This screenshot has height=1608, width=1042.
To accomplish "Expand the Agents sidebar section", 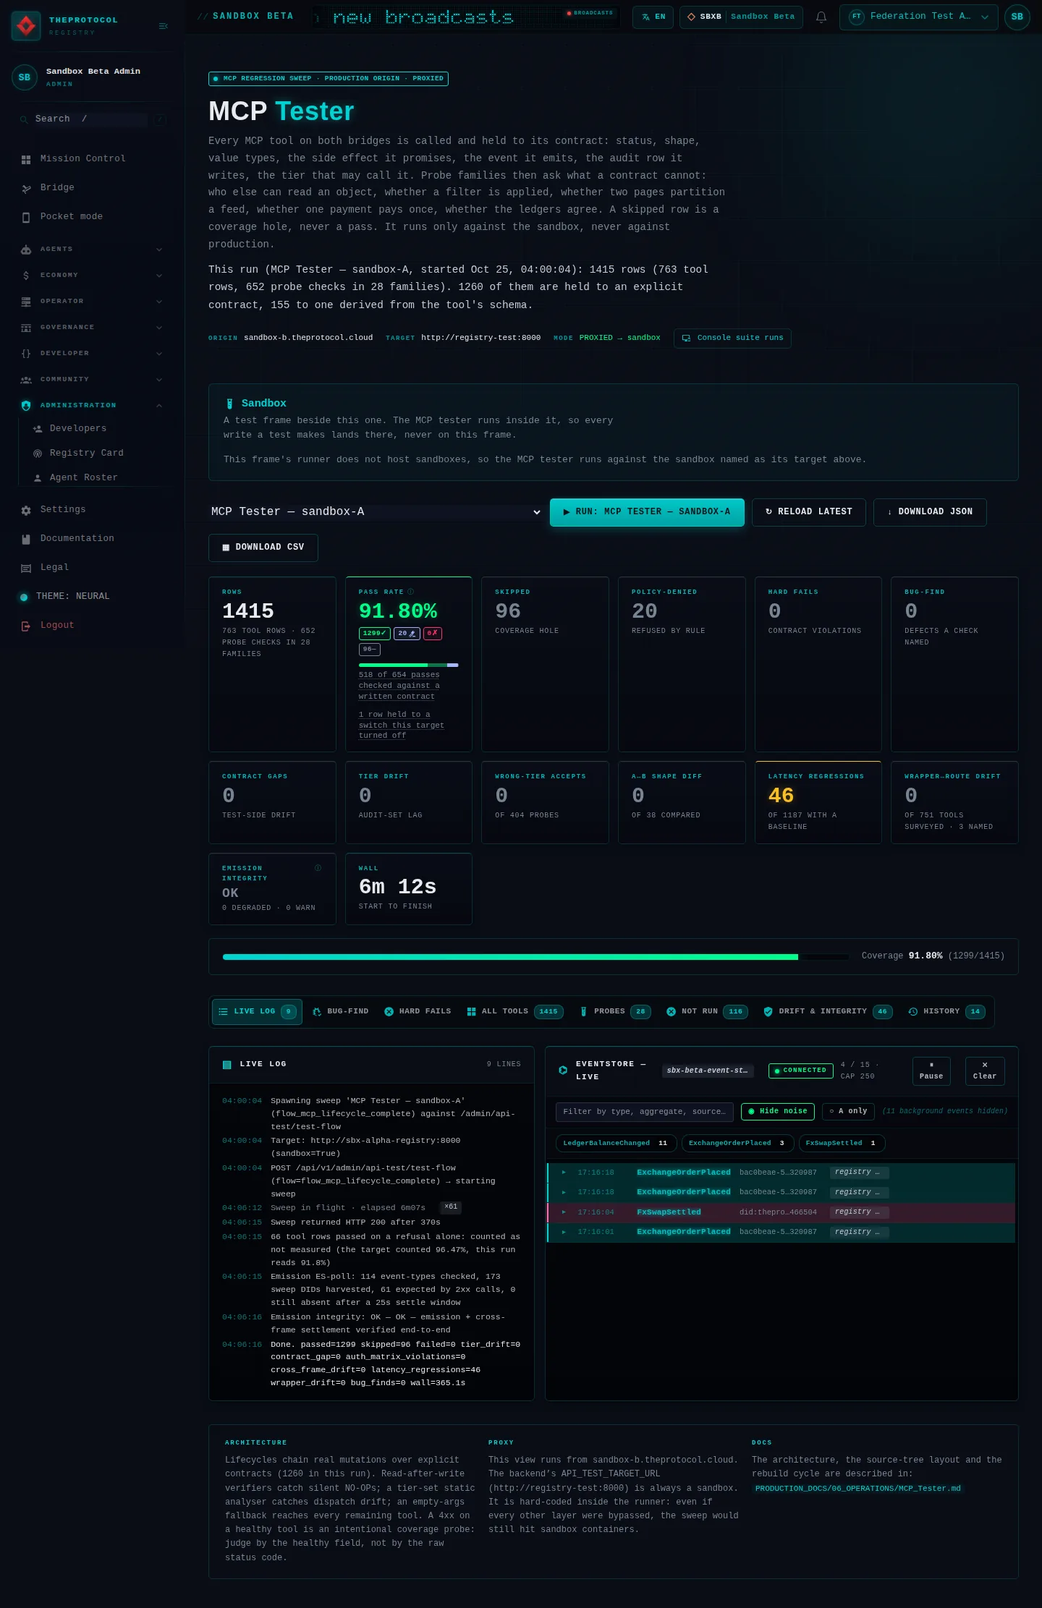I will 92,249.
